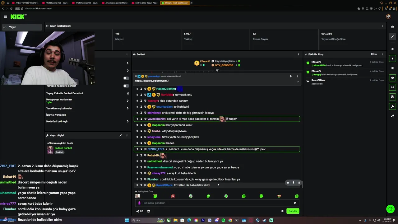Open pinned message three-dot options

tap(298, 76)
